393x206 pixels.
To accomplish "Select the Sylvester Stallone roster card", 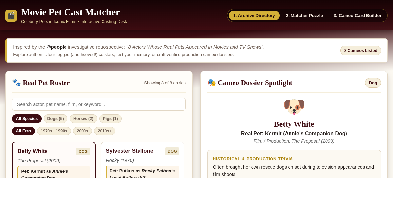I will [142, 160].
